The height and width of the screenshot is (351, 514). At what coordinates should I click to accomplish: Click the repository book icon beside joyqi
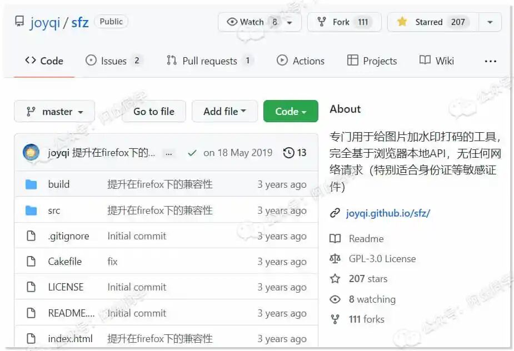(x=19, y=22)
